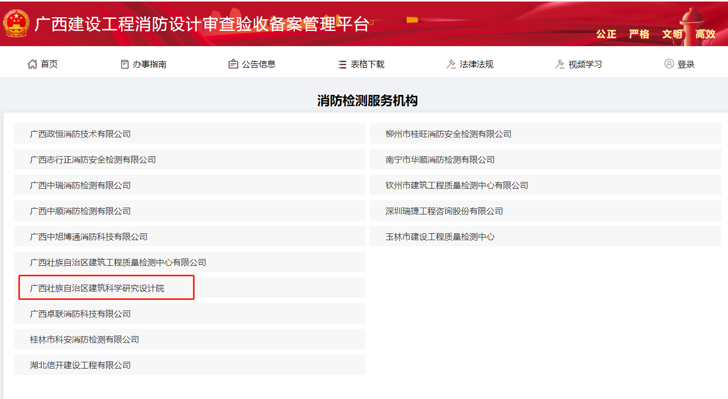Open 桂林市科安消防检测有限公司 entry
This screenshot has width=728, height=399.
84,339
